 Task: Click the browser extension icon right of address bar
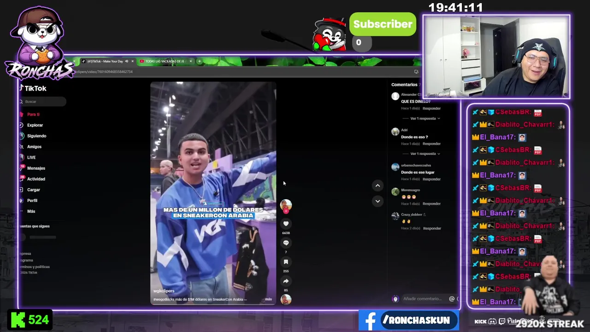point(416,71)
